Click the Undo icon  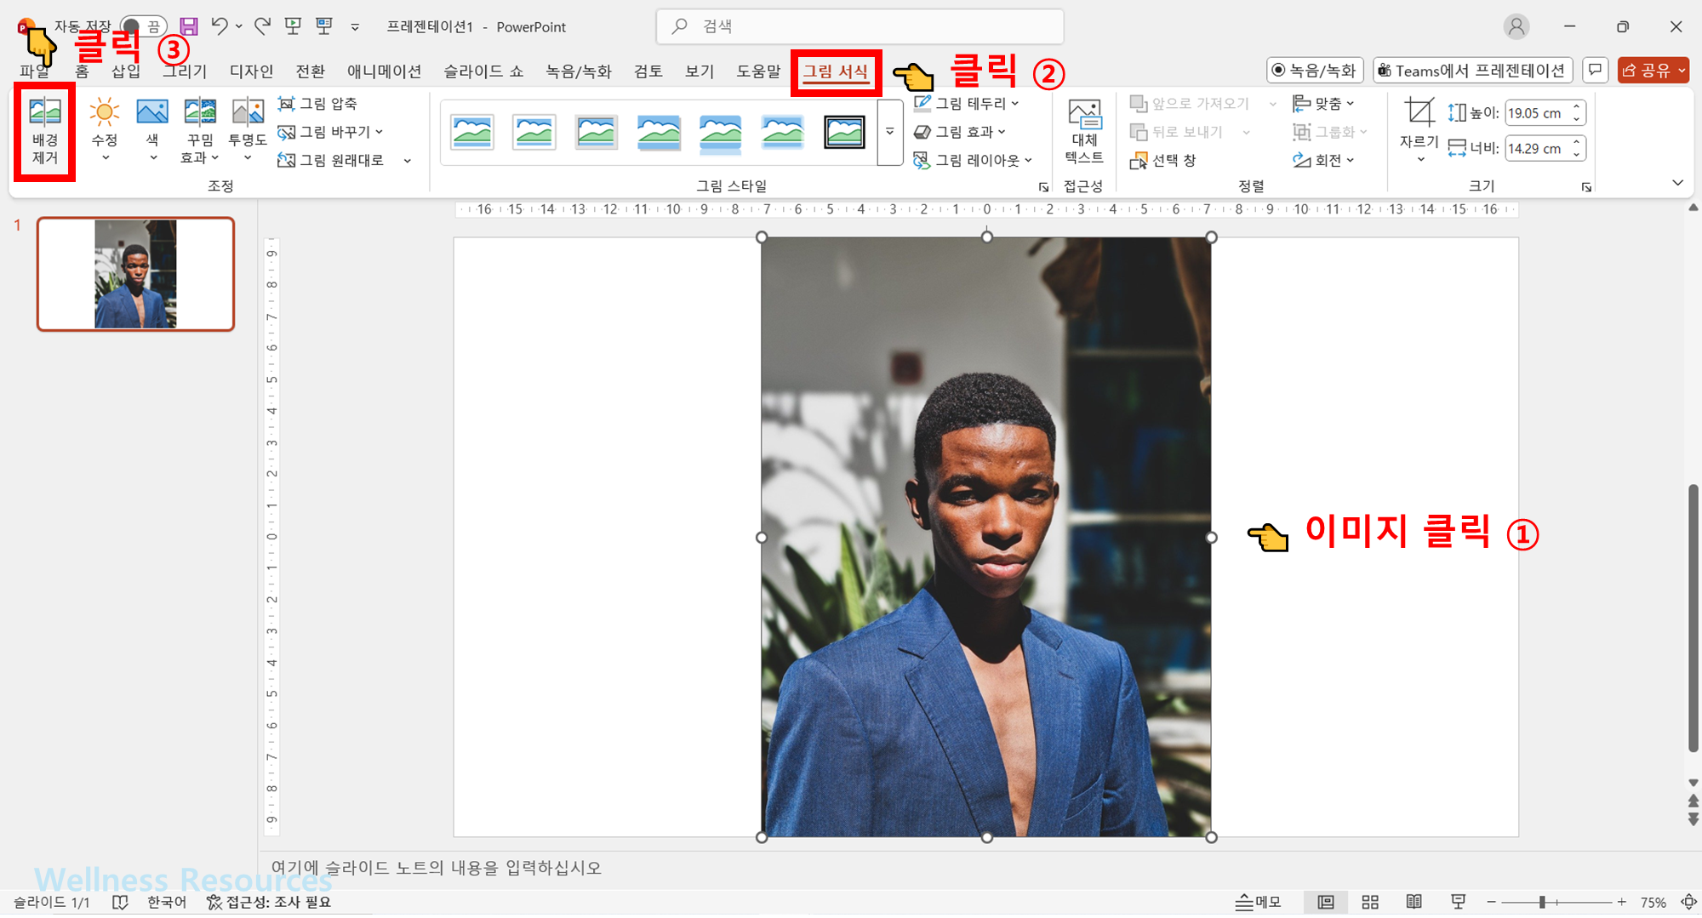220,26
